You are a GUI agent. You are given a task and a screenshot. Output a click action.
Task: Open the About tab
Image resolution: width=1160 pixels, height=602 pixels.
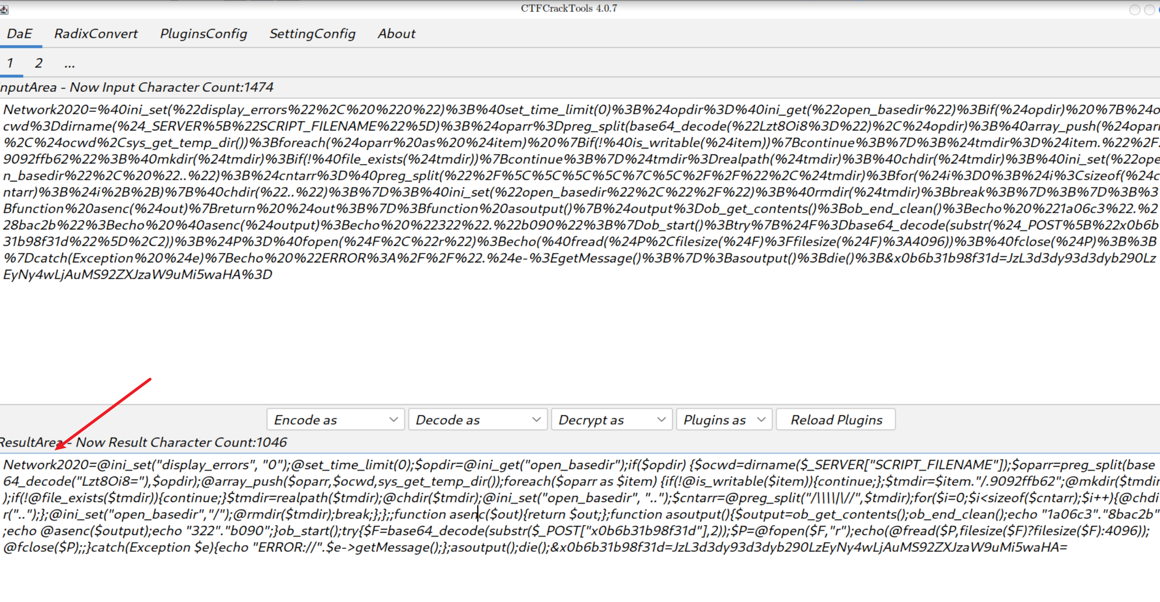[396, 34]
